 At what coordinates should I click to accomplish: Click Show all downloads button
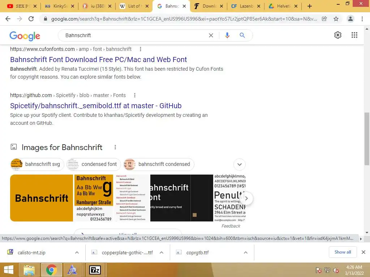343,252
